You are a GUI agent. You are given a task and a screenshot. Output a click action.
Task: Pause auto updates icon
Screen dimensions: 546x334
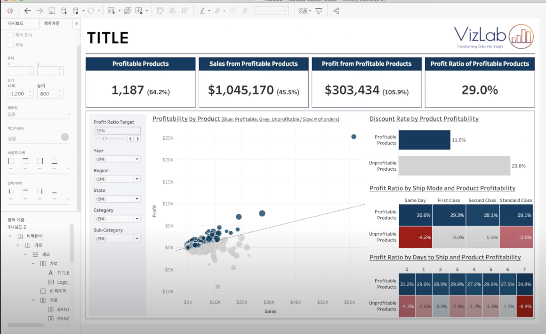click(76, 11)
